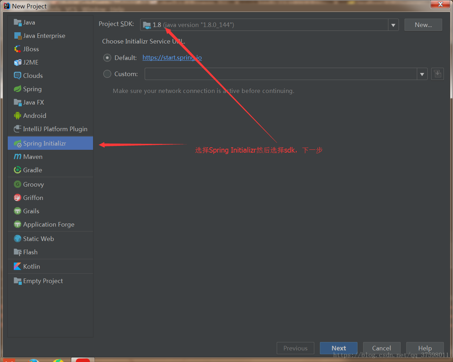The height and width of the screenshot is (362, 453).
Task: Click the Grails icon
Action: coord(18,211)
